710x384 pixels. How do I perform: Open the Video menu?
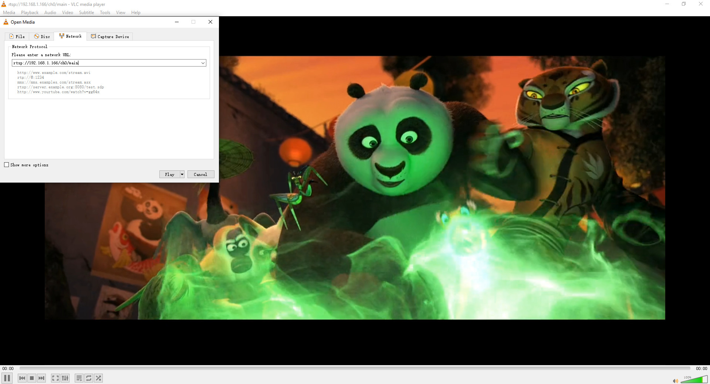(x=67, y=13)
